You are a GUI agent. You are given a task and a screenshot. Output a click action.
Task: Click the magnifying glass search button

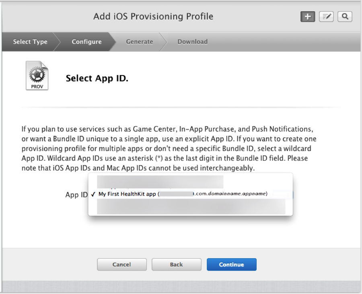tap(345, 16)
